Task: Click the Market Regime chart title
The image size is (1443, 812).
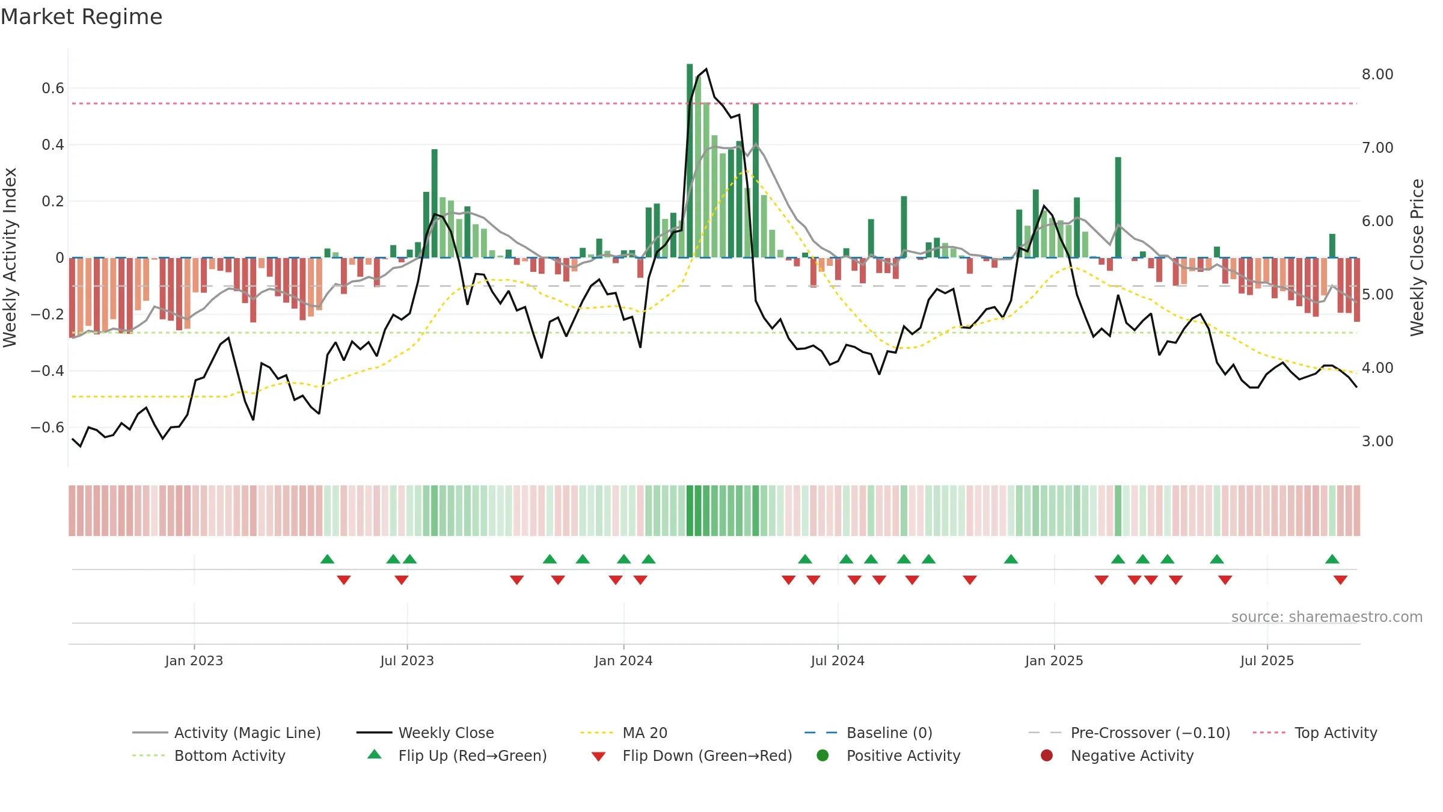Action: (x=81, y=17)
